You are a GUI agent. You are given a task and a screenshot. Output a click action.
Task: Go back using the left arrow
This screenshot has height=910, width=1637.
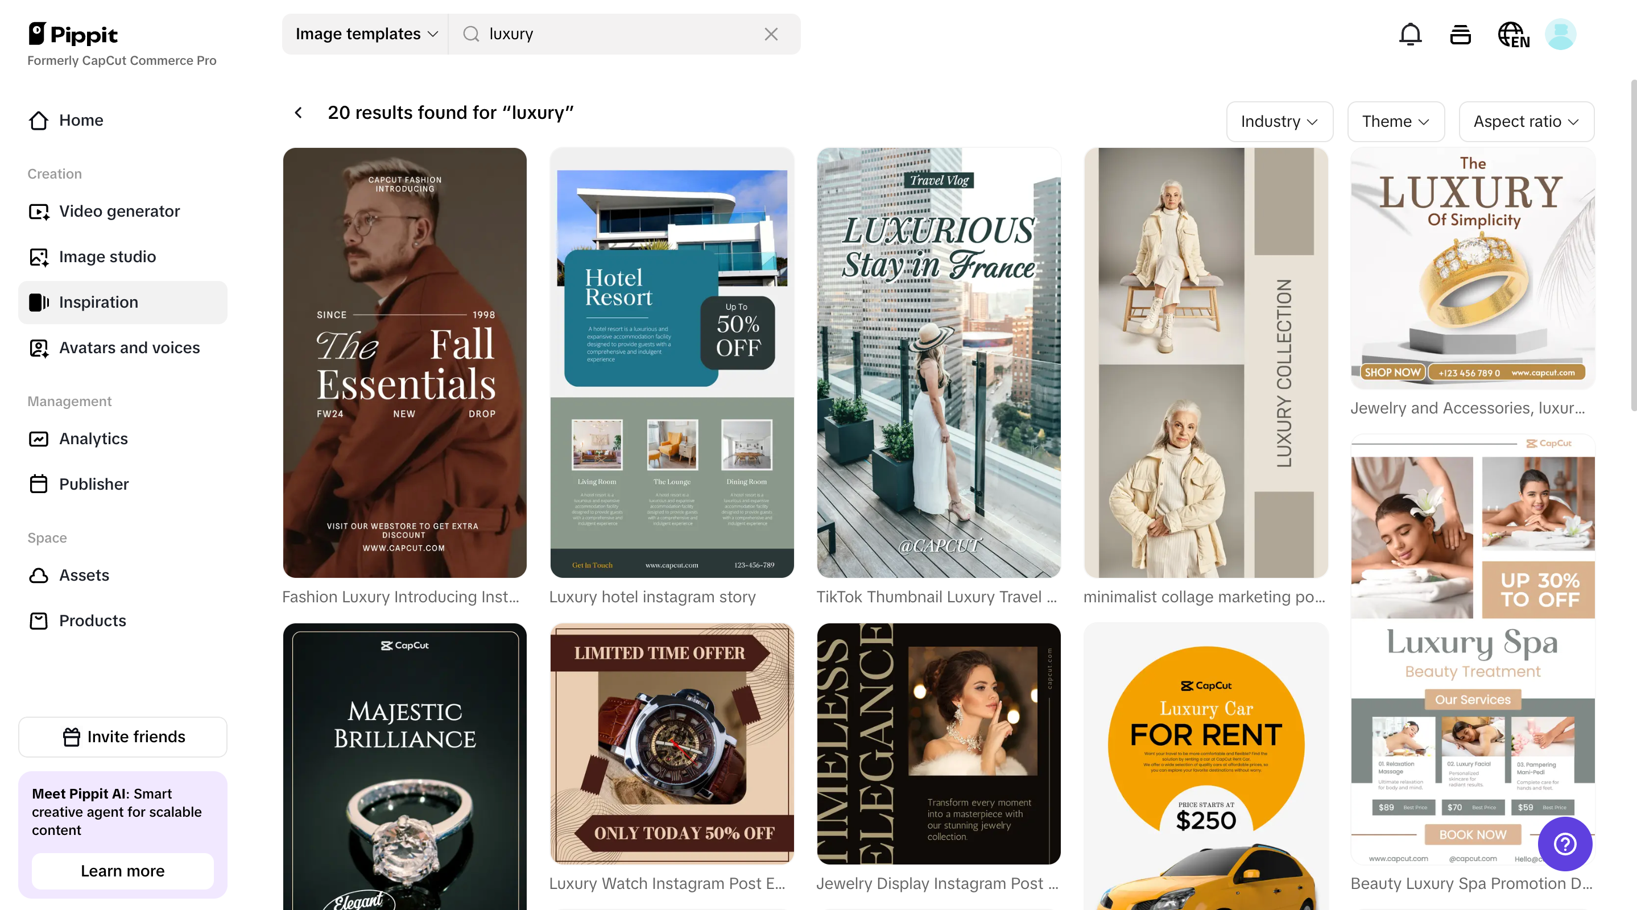[x=298, y=113]
